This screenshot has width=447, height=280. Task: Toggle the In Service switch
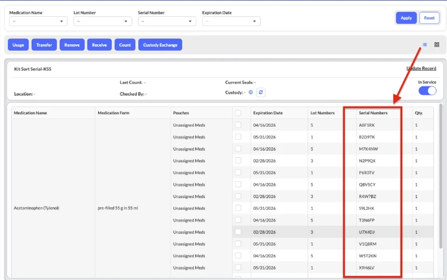427,91
